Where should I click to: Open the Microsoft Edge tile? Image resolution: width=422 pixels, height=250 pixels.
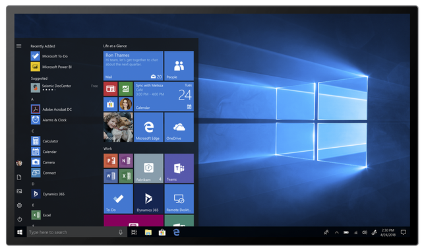tap(148, 127)
